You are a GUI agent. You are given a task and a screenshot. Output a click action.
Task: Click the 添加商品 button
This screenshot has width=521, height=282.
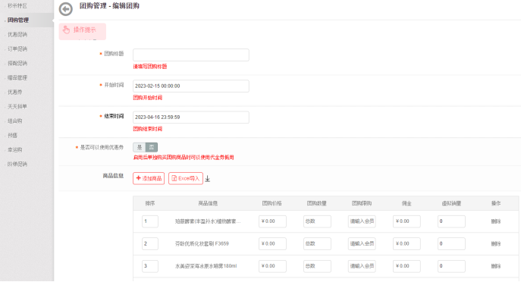pos(149,178)
